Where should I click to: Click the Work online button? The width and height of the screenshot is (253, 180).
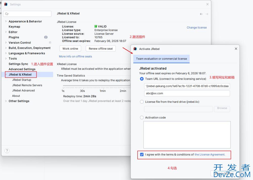pos(70,49)
